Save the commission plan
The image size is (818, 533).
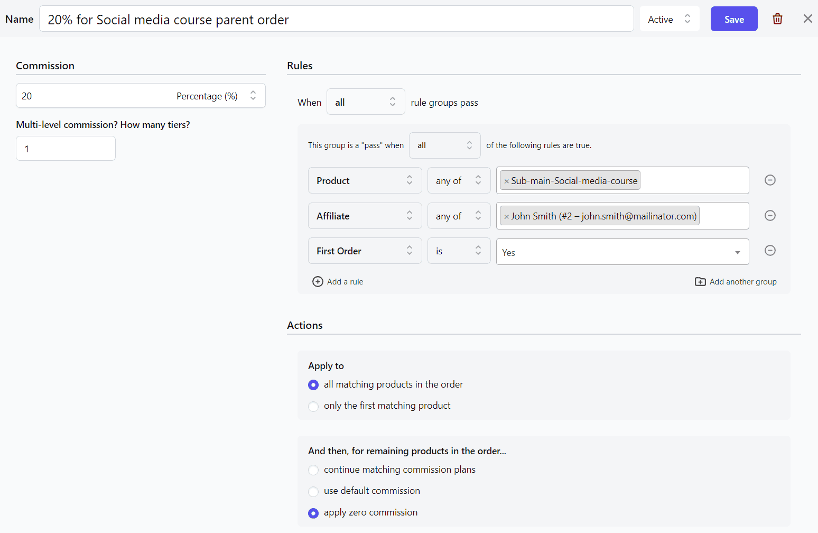click(x=733, y=19)
